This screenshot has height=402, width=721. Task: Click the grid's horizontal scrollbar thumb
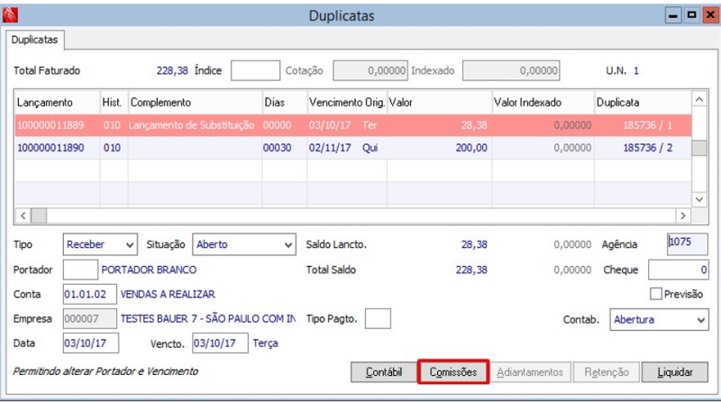coord(39,215)
